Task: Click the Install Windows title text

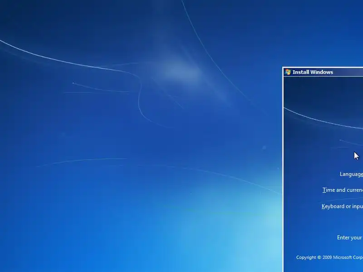Action: pos(313,72)
